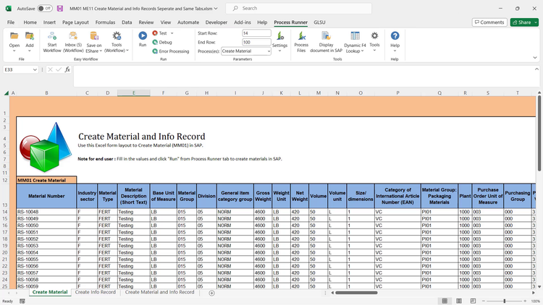Click the Purchasing Group header cell
The width and height of the screenshot is (543, 305).
click(x=518, y=196)
